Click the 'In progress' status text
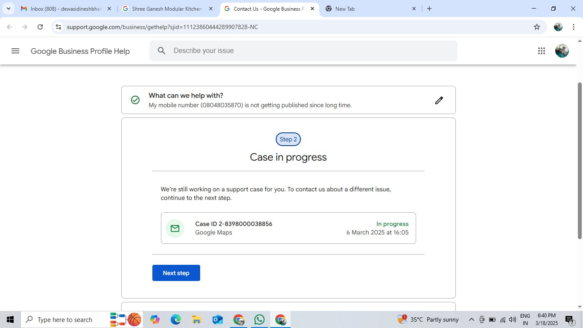This screenshot has width=583, height=328. (x=392, y=224)
